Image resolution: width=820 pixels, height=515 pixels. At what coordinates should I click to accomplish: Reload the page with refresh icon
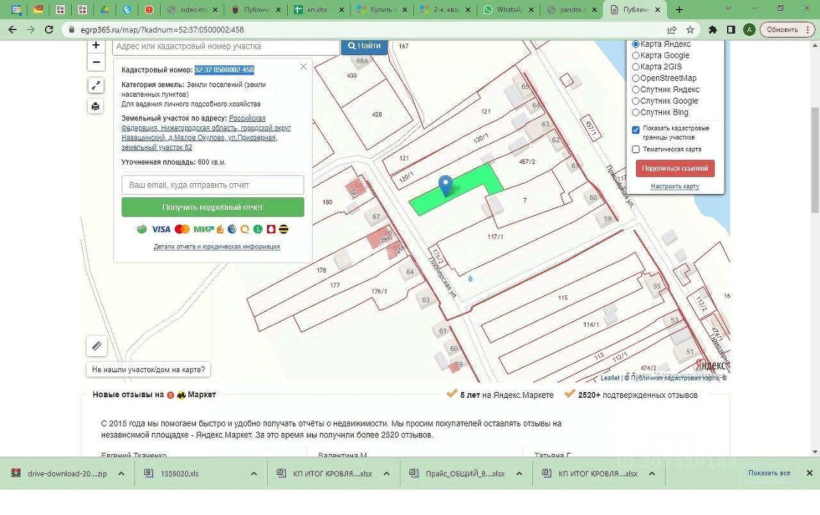point(49,29)
